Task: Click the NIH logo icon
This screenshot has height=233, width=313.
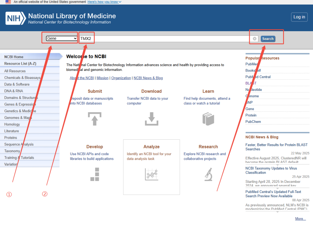Action: click(15, 18)
